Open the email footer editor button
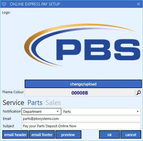143x141 pixels. tap(42, 135)
